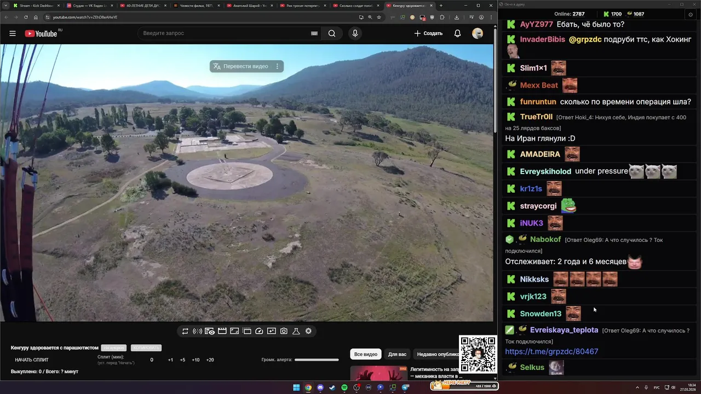The image size is (701, 394).
Task: Start voice search with the microphone
Action: 355,33
